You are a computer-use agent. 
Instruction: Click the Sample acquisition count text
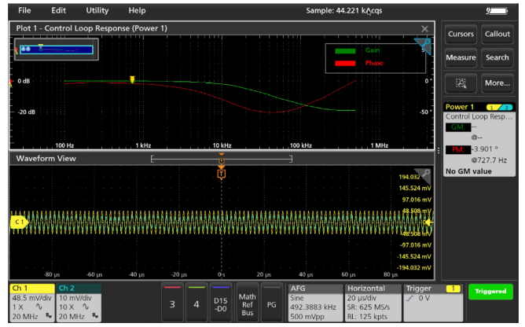[x=344, y=11]
